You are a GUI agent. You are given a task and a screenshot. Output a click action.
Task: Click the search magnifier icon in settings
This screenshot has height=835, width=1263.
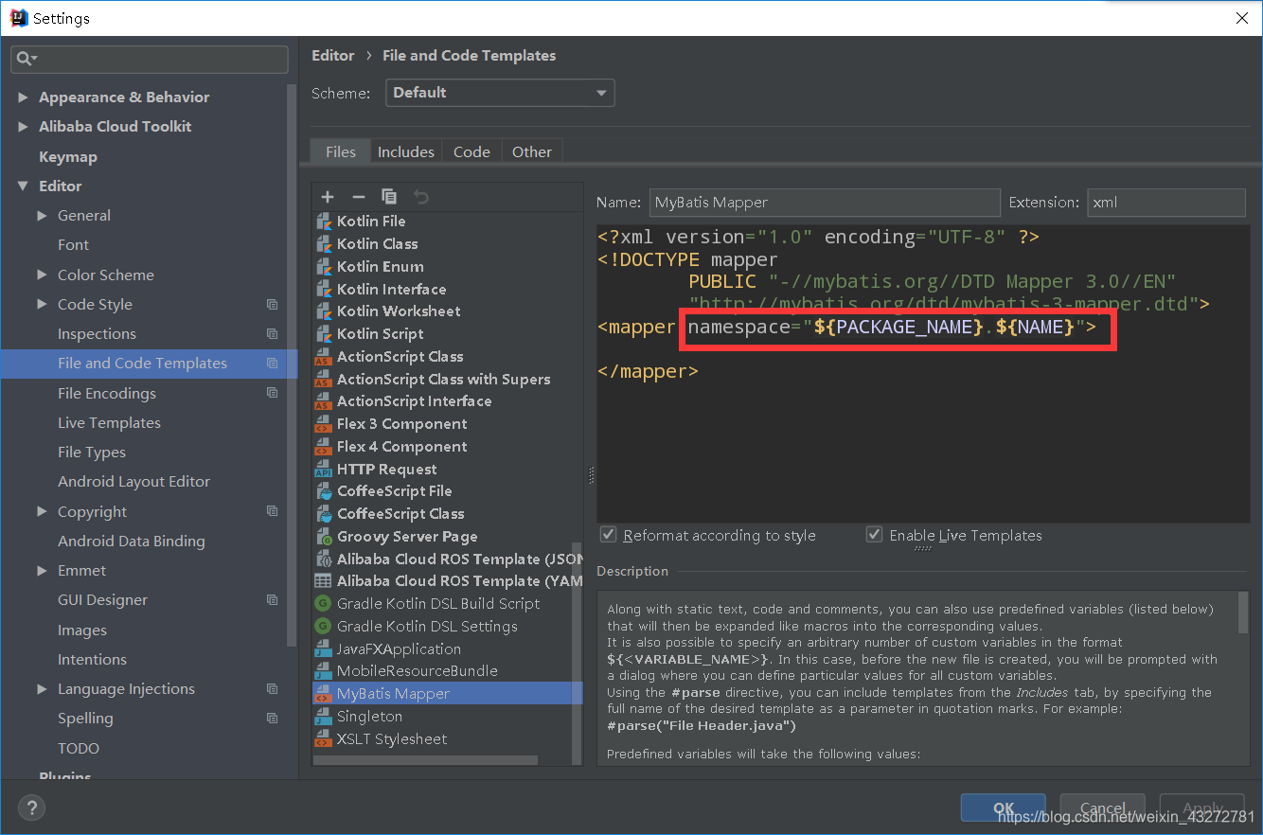click(x=24, y=59)
